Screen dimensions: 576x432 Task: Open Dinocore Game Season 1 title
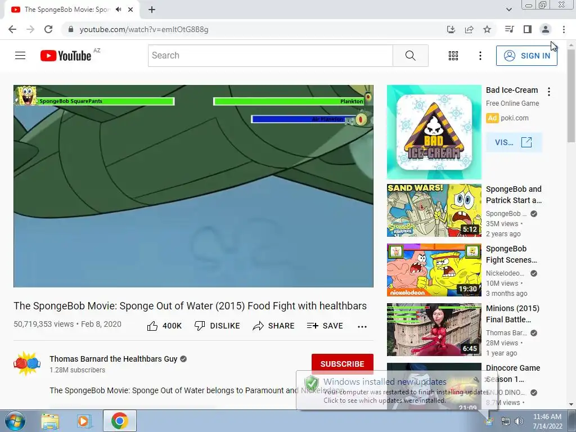(x=513, y=373)
